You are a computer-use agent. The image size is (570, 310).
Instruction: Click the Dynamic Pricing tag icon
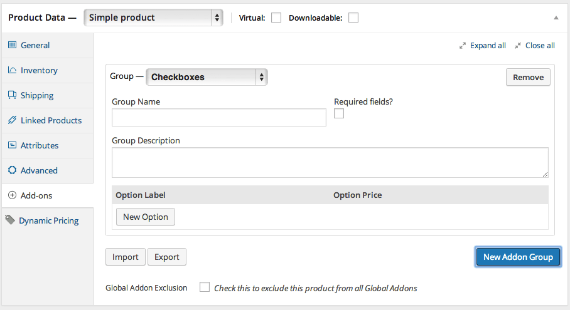[10, 220]
